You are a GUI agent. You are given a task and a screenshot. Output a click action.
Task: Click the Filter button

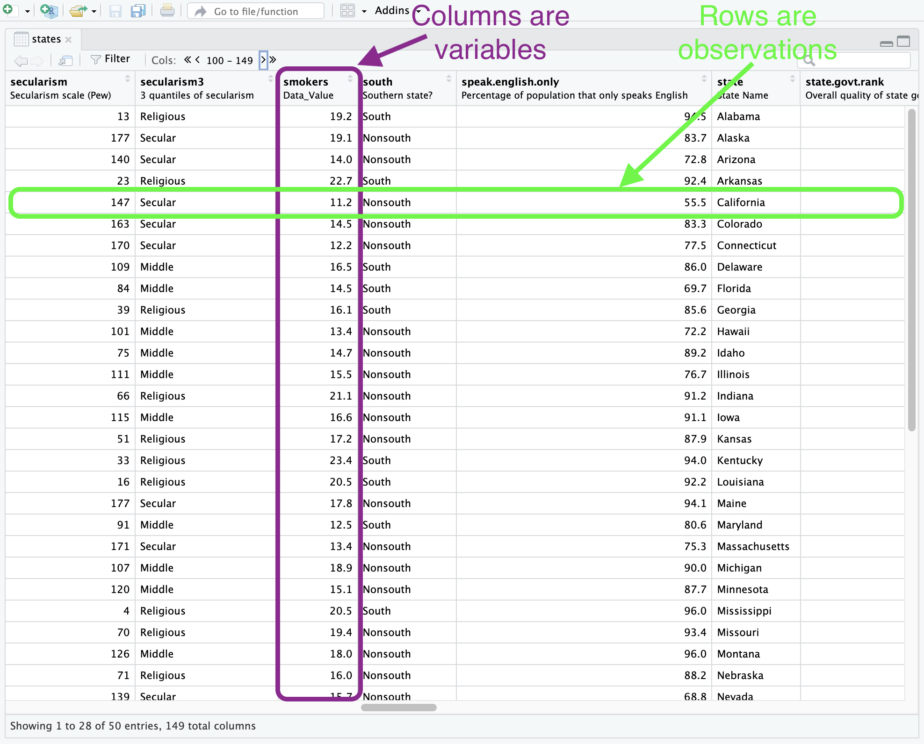[110, 59]
